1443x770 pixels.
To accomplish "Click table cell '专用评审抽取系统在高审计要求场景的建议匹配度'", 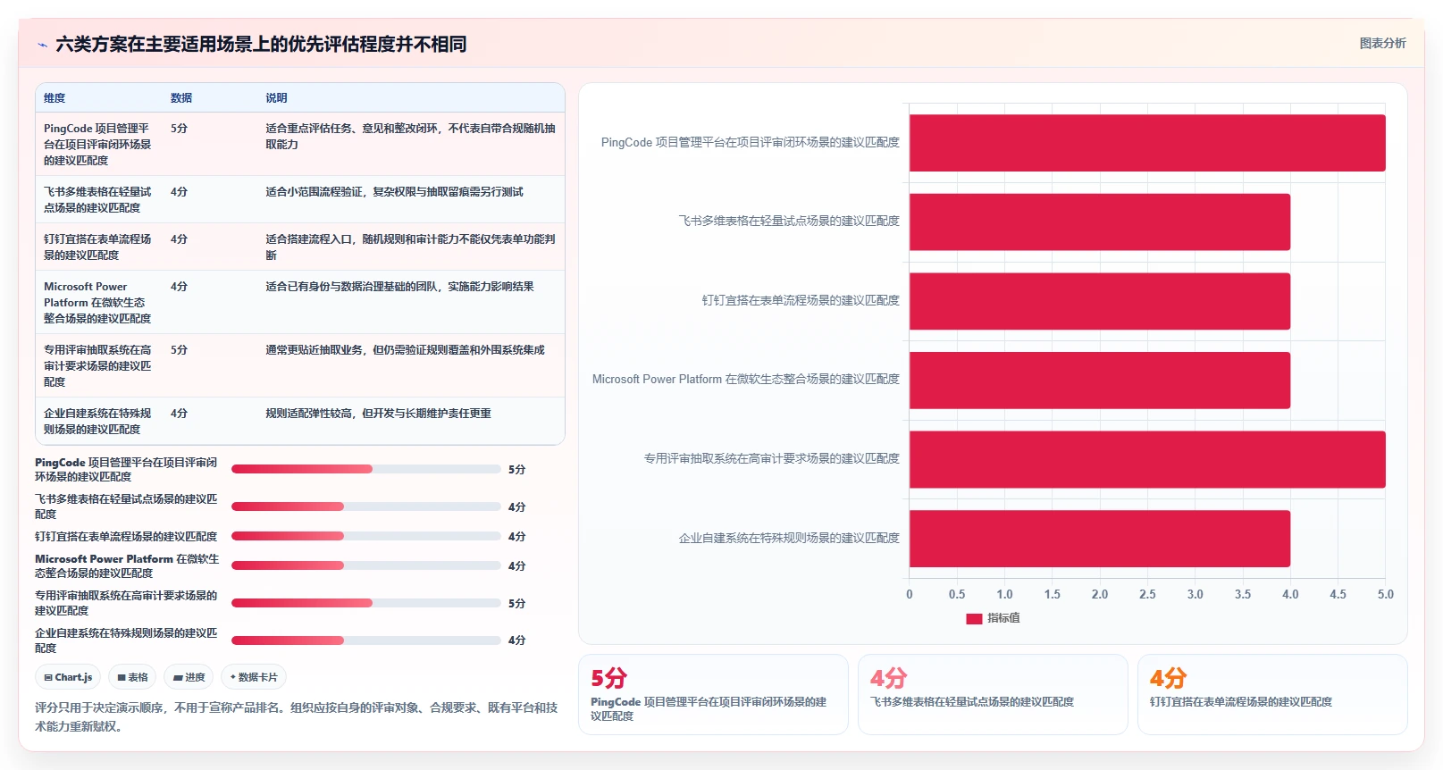I will [x=98, y=365].
